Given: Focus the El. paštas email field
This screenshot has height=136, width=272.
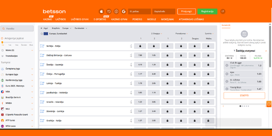Looking at the screenshot, I should point(139,12).
